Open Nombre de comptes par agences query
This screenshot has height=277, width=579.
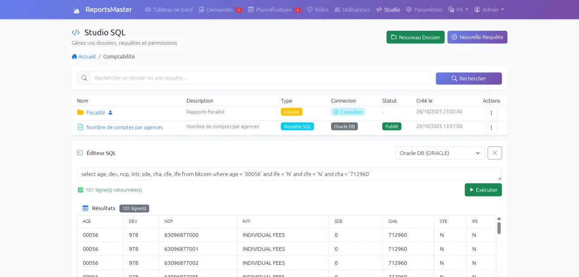point(124,127)
